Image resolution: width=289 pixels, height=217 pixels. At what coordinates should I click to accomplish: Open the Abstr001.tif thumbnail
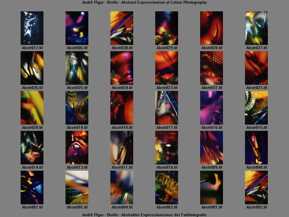pyautogui.click(x=211, y=187)
